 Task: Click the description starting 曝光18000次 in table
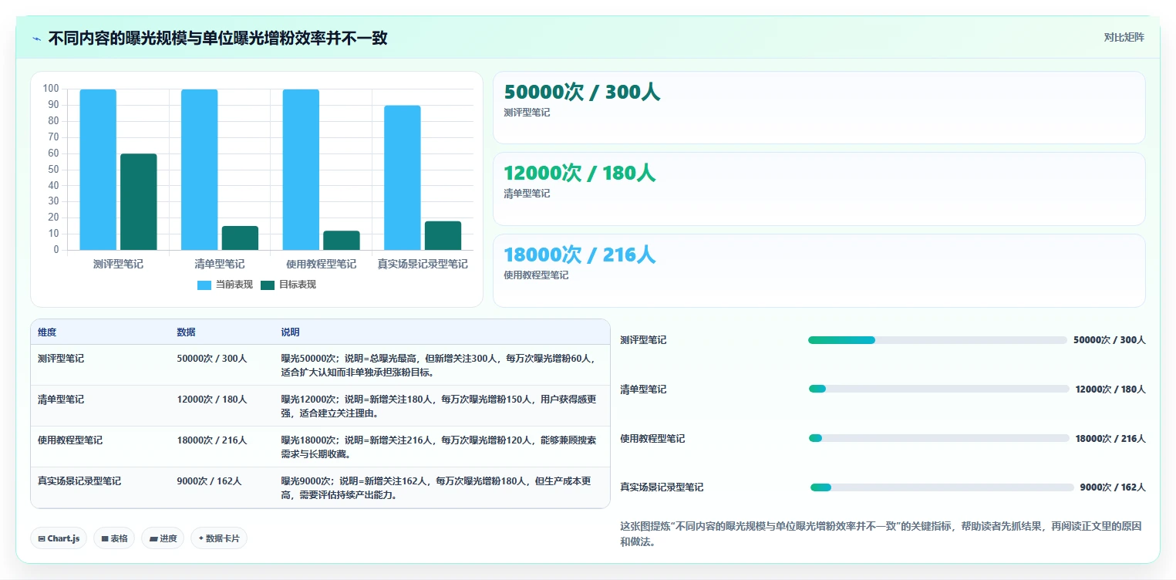[438, 447]
